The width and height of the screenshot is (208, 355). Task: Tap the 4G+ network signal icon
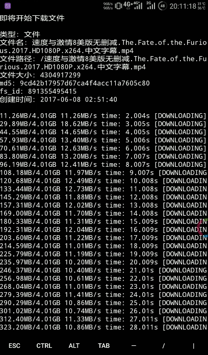click(x=128, y=6)
